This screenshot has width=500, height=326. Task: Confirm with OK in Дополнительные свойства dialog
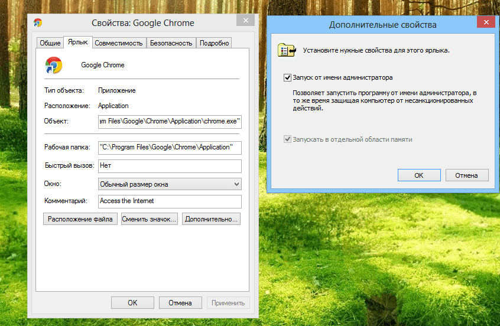pos(418,175)
